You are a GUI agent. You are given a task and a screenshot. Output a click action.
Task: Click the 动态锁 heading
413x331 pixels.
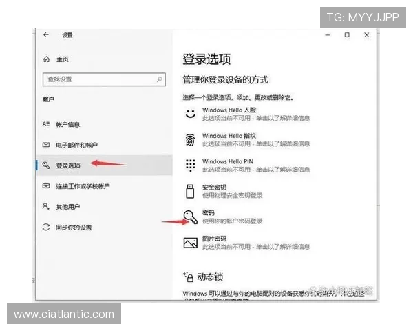[210, 277]
